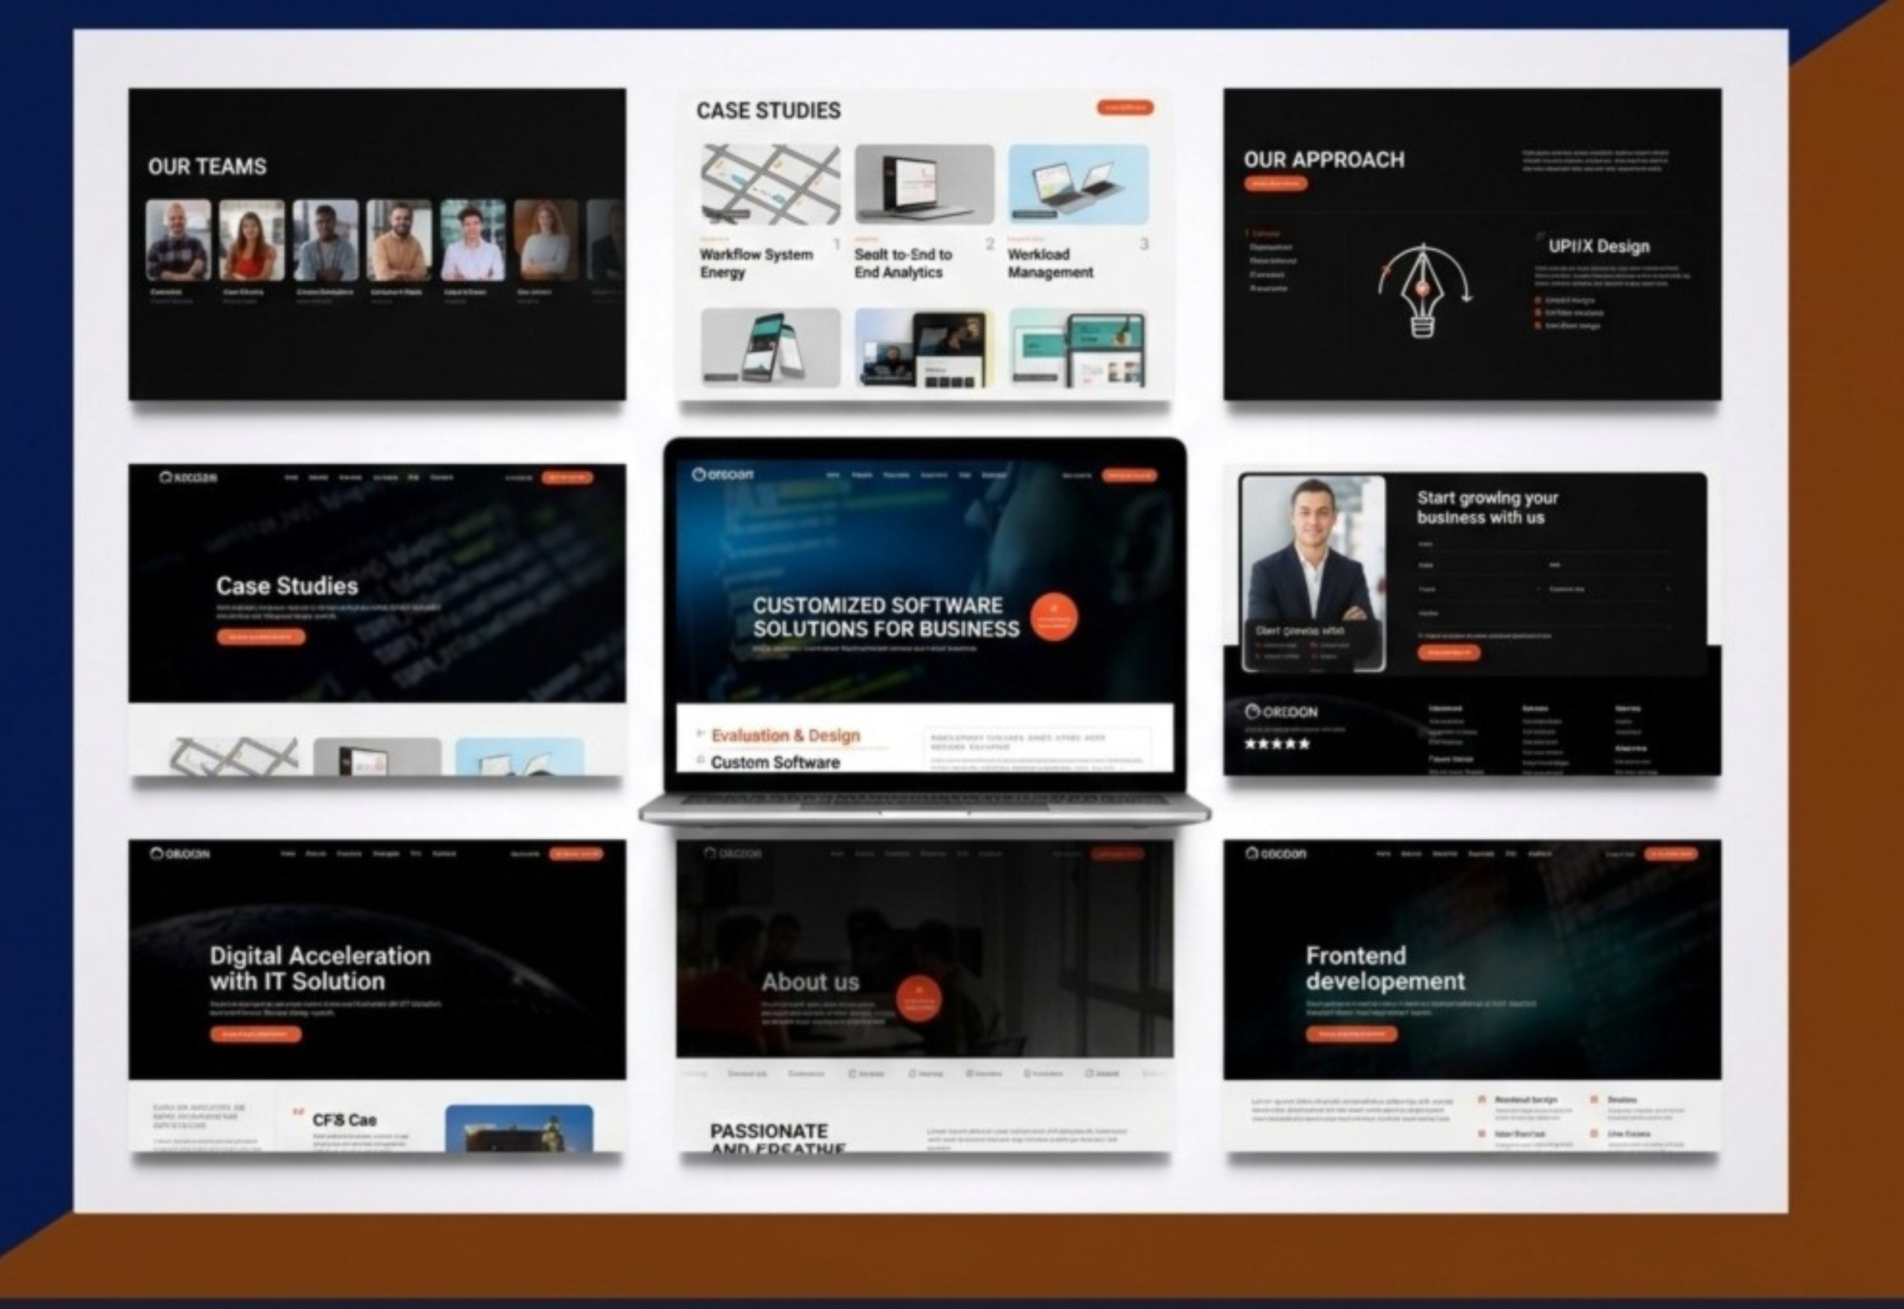Click the Oredon logo in the footer section
1904x1309 pixels.
(x=1281, y=711)
